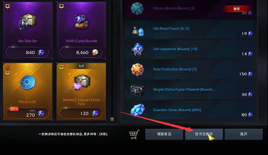Pick the Guardian Stone blue gem icon
The image size is (268, 155).
[x=137, y=109]
